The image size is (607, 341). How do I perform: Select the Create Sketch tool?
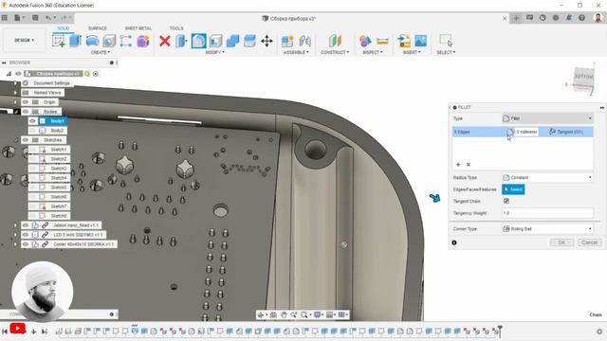pyautogui.click(x=59, y=41)
